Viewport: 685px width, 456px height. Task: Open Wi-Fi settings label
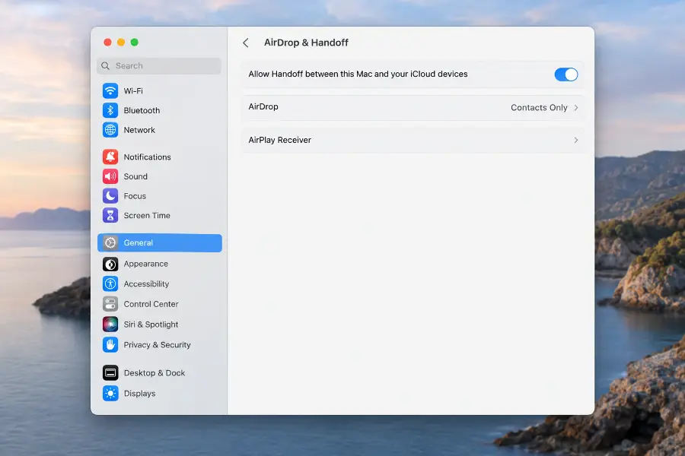(x=133, y=90)
